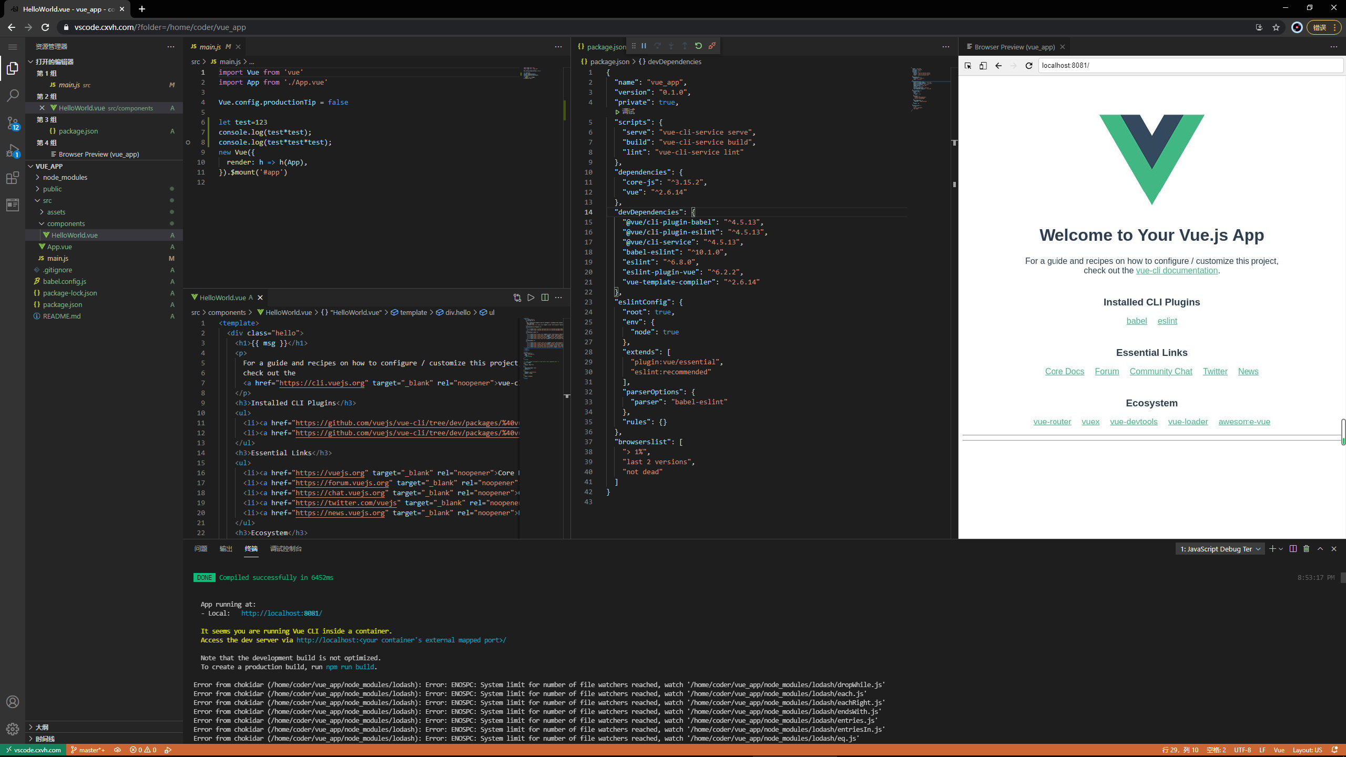The image size is (1346, 757).
Task: Open the Manage gear icon
Action: (x=13, y=729)
